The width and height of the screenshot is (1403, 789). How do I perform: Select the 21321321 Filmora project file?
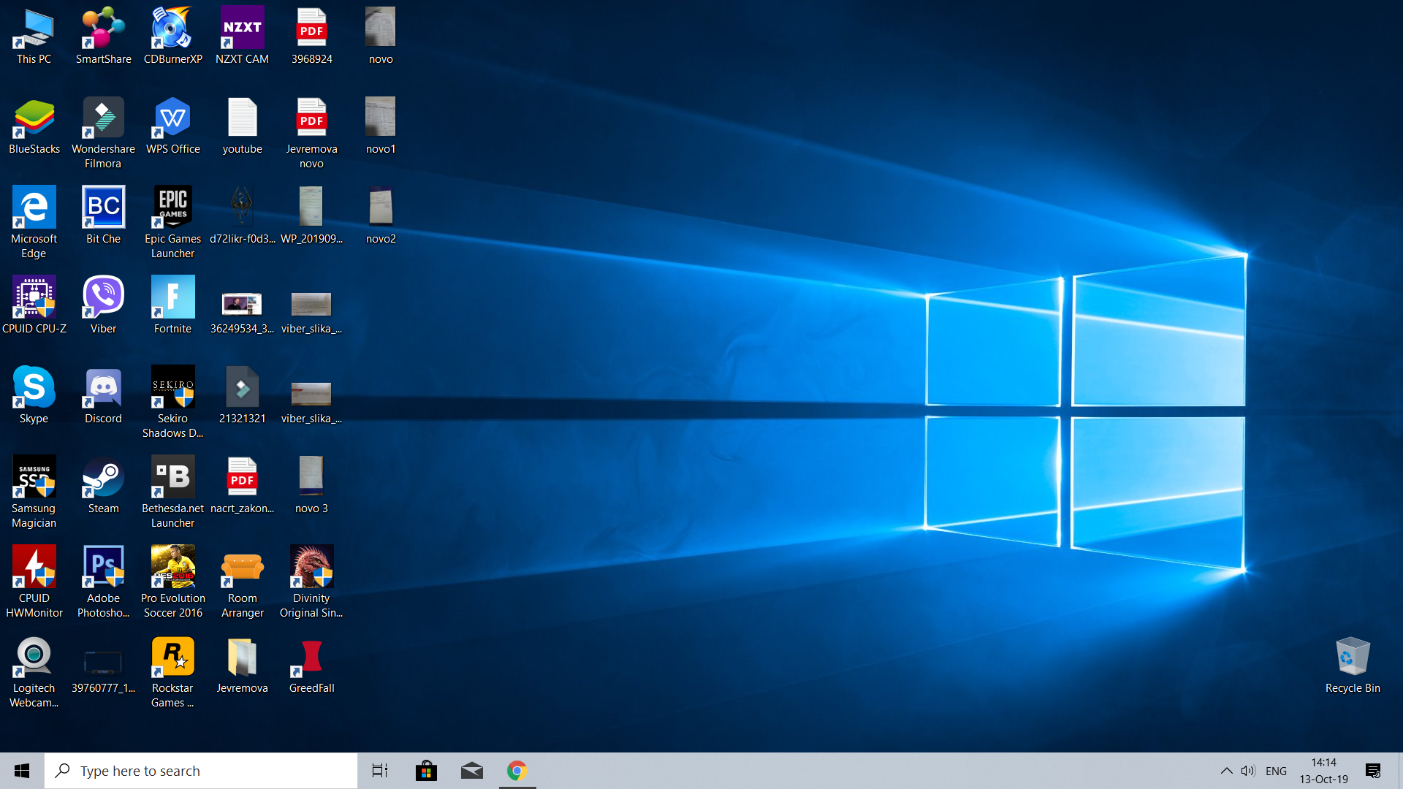[242, 396]
